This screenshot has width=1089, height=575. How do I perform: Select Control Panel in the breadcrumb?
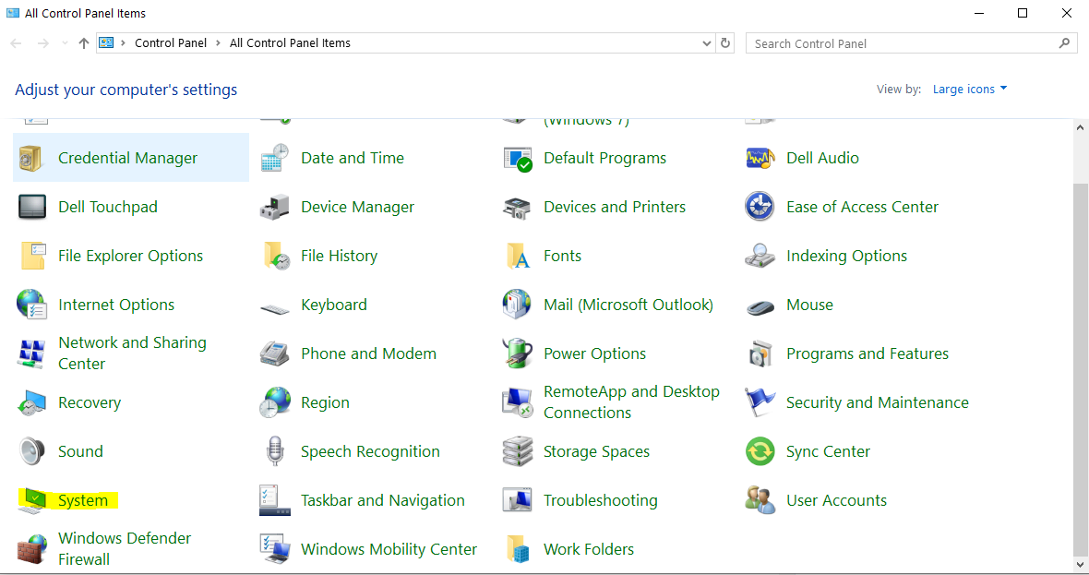pyautogui.click(x=171, y=42)
